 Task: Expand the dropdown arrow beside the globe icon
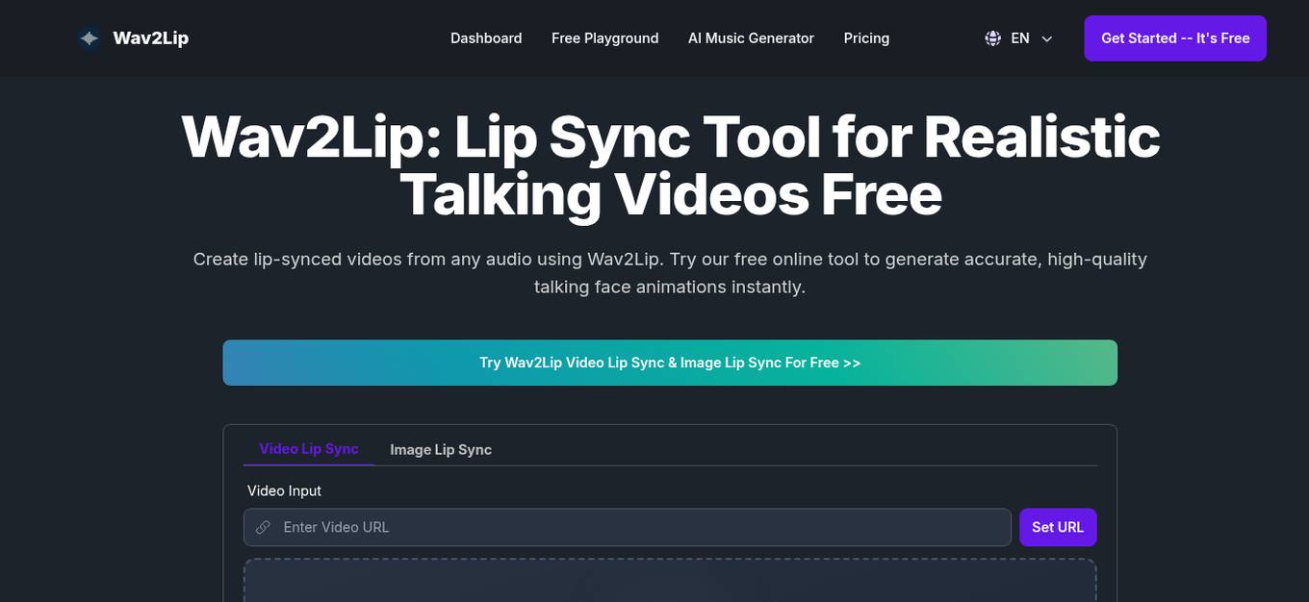(1046, 38)
